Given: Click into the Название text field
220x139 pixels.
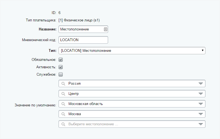Looking at the screenshot, I should tap(81, 29).
